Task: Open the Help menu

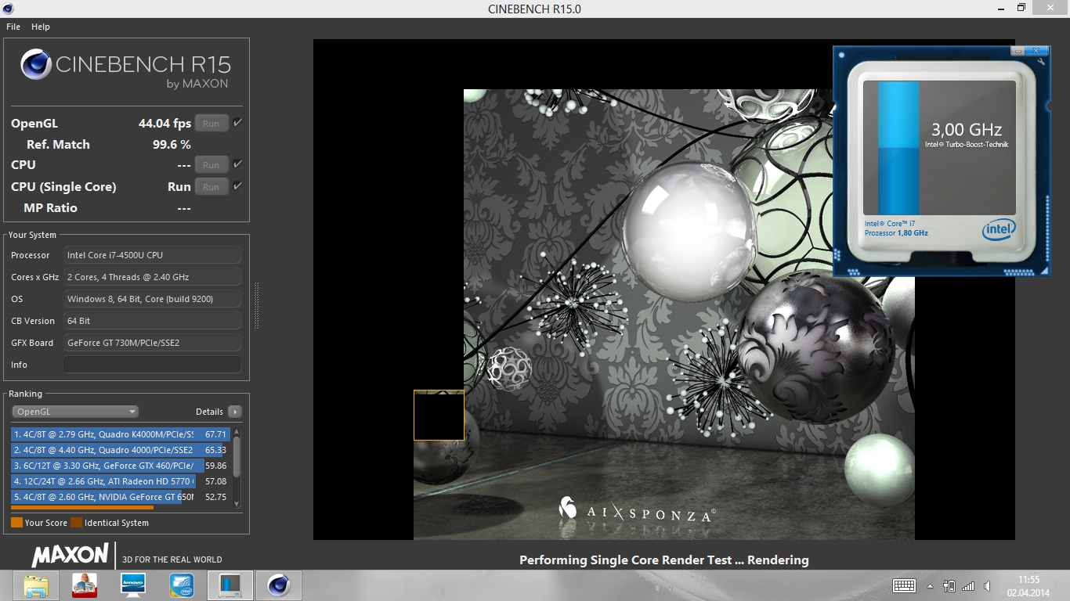Action: click(41, 27)
